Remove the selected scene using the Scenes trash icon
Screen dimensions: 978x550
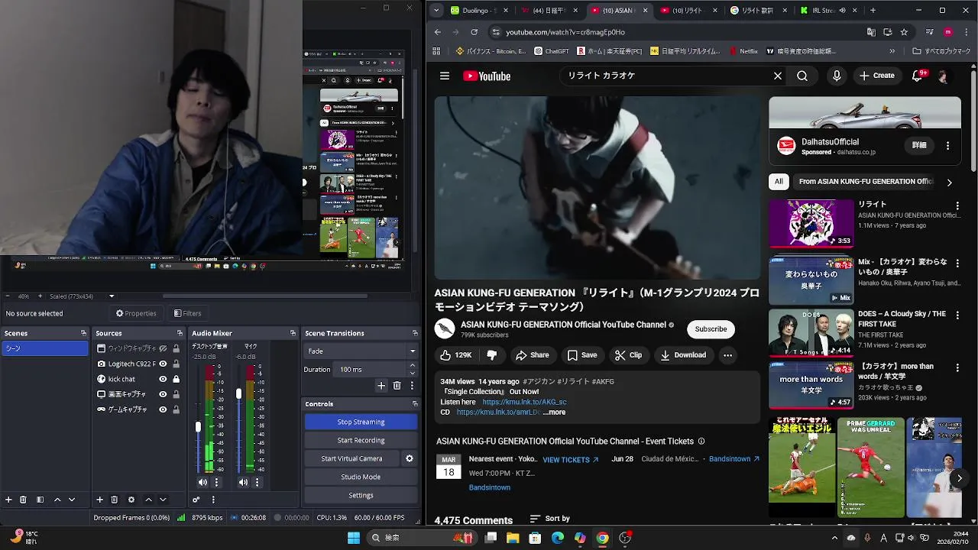tap(23, 500)
